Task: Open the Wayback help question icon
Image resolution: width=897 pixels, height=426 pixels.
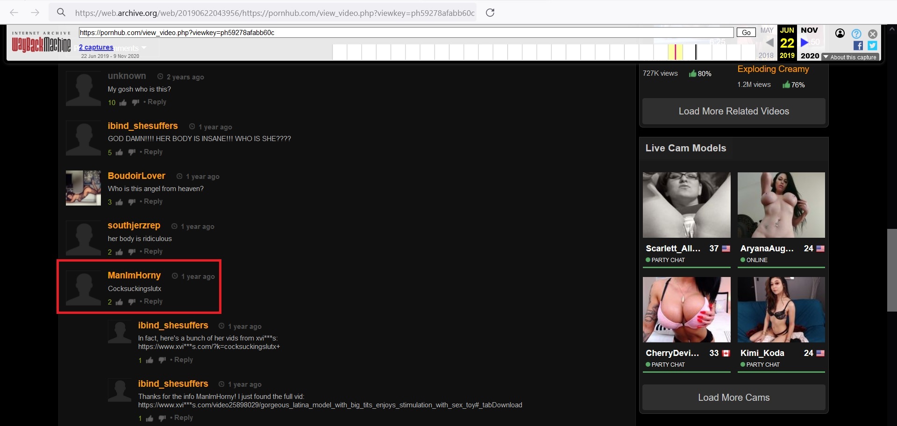Action: tap(856, 34)
